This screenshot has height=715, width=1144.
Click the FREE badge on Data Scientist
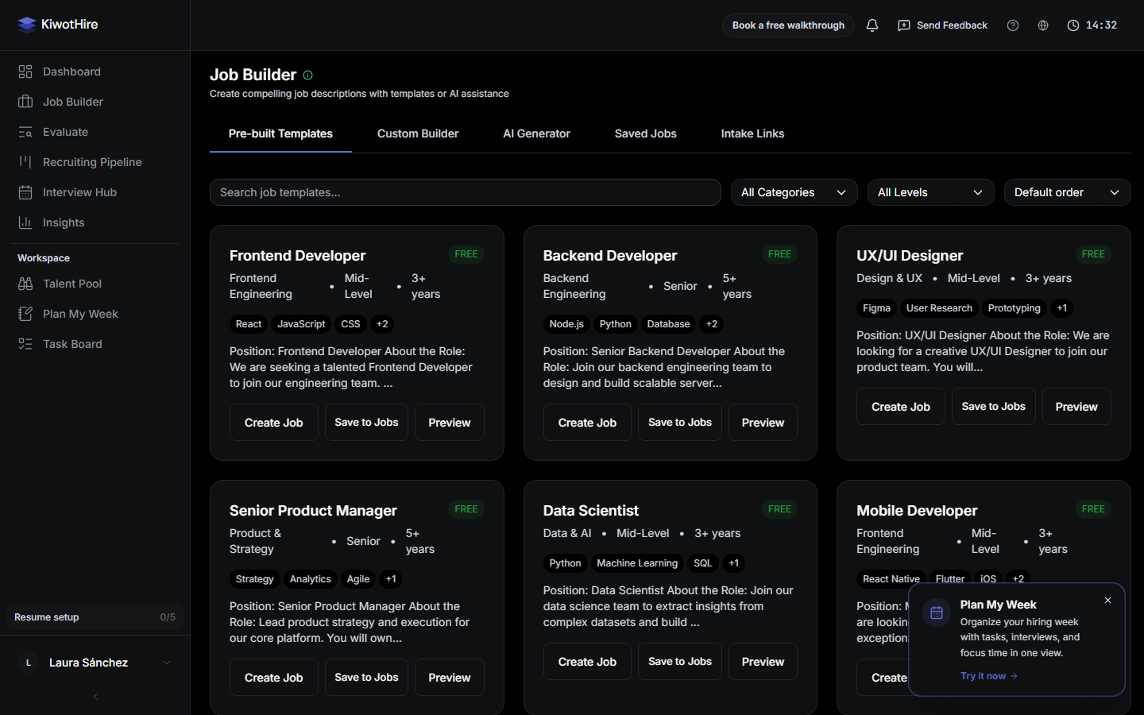click(779, 509)
